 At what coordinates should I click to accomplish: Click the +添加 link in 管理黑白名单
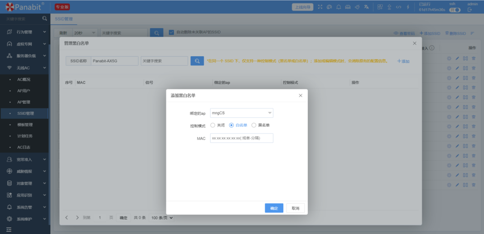403,61
